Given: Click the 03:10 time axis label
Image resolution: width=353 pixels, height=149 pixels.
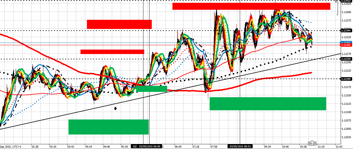Looking at the screenshot, I should coord(53,146).
